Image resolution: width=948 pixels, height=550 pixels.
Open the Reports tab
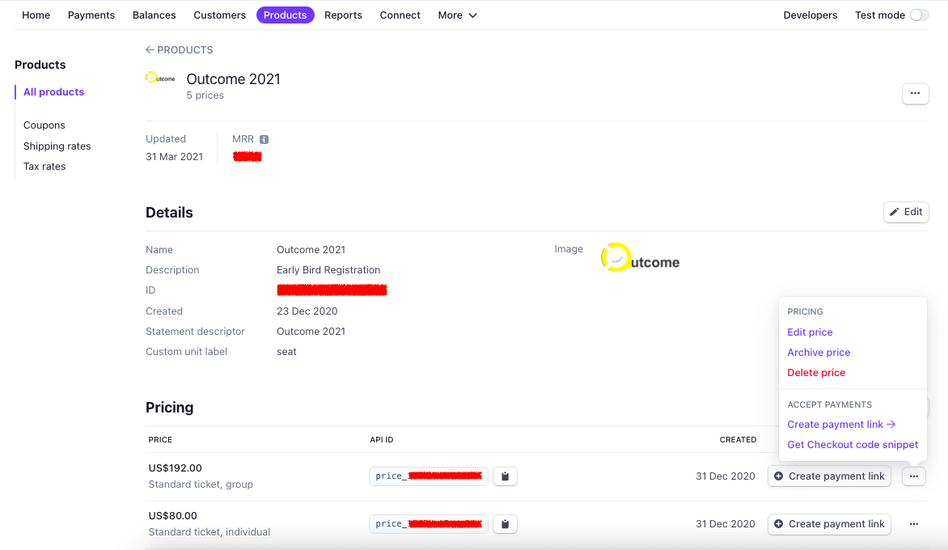344,15
